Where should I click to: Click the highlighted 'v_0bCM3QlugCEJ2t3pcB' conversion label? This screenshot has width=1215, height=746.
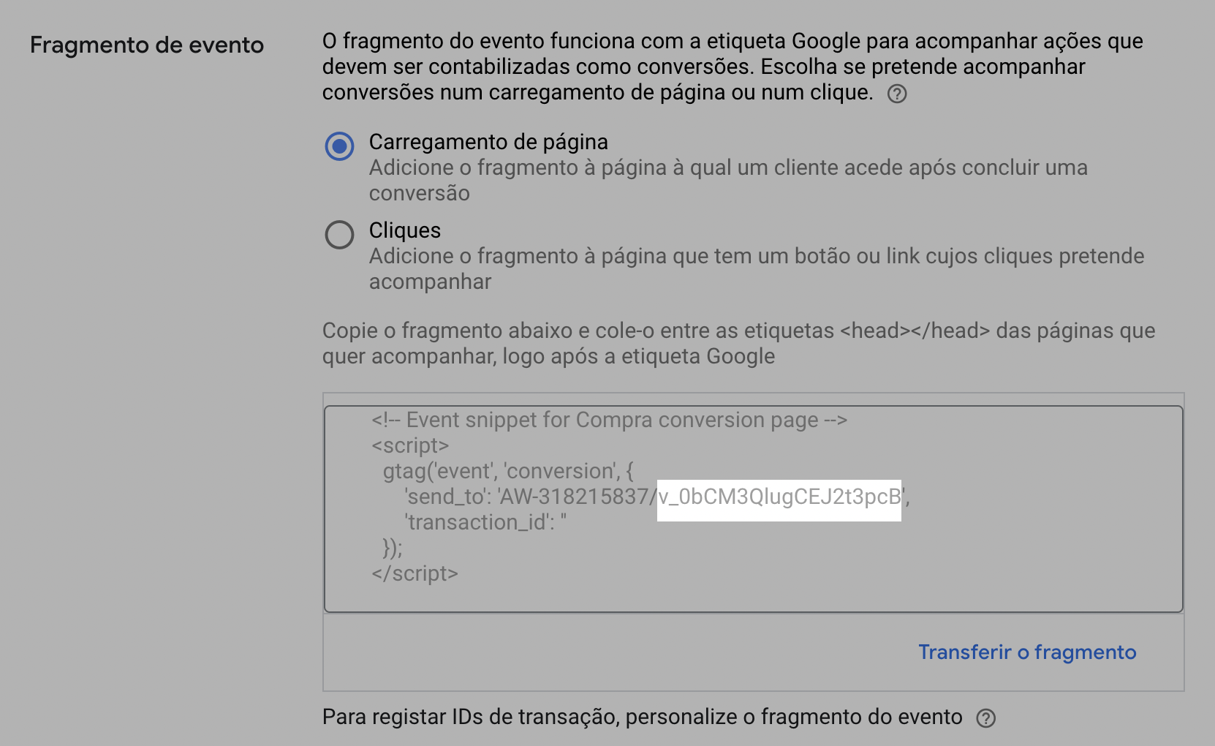779,497
